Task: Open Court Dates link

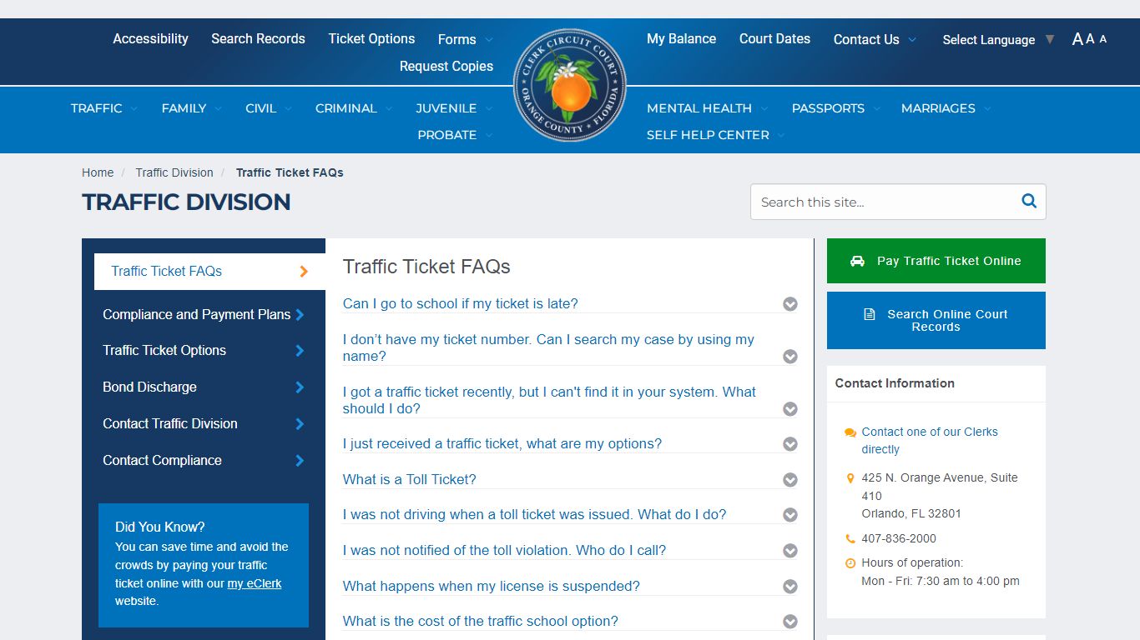Action: point(774,38)
